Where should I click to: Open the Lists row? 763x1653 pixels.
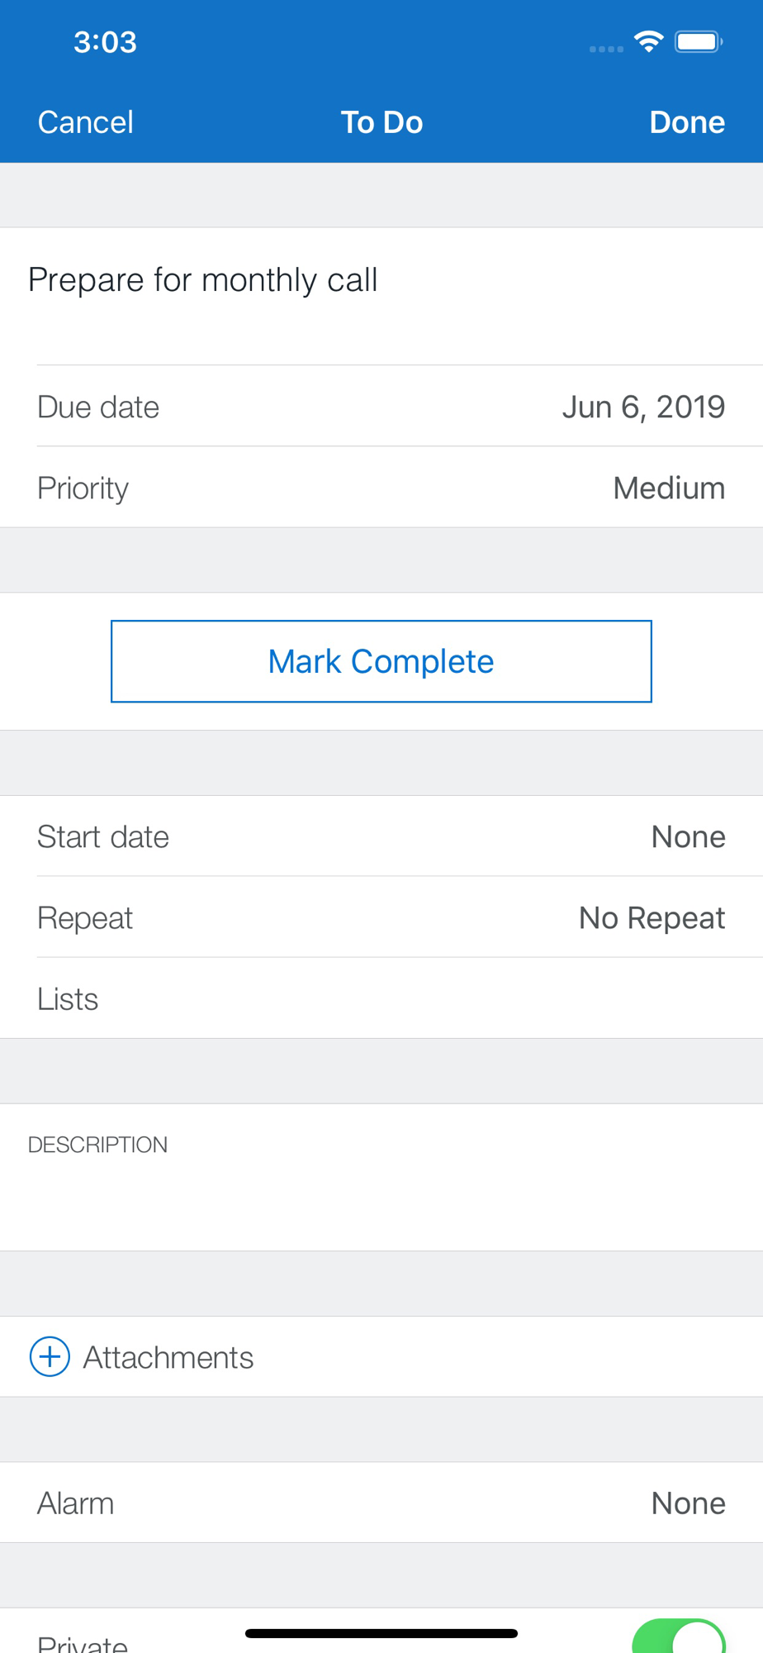tap(381, 998)
